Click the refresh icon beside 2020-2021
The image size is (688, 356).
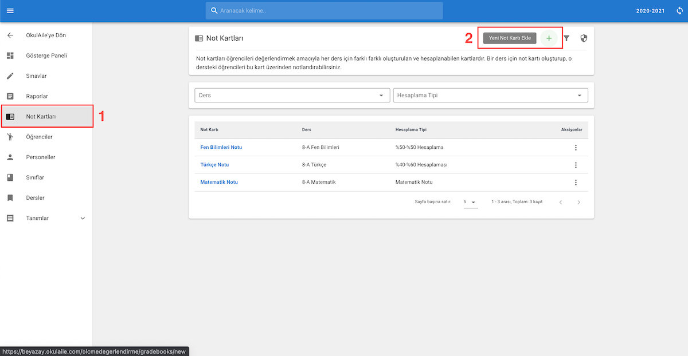click(680, 11)
